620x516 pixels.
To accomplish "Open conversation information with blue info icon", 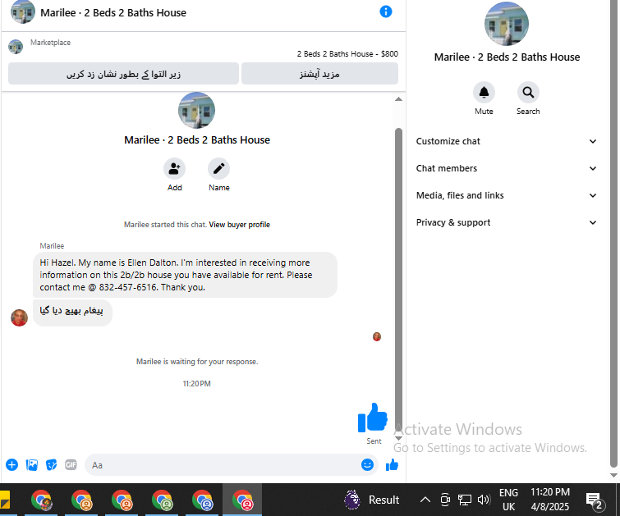I will pos(385,11).
